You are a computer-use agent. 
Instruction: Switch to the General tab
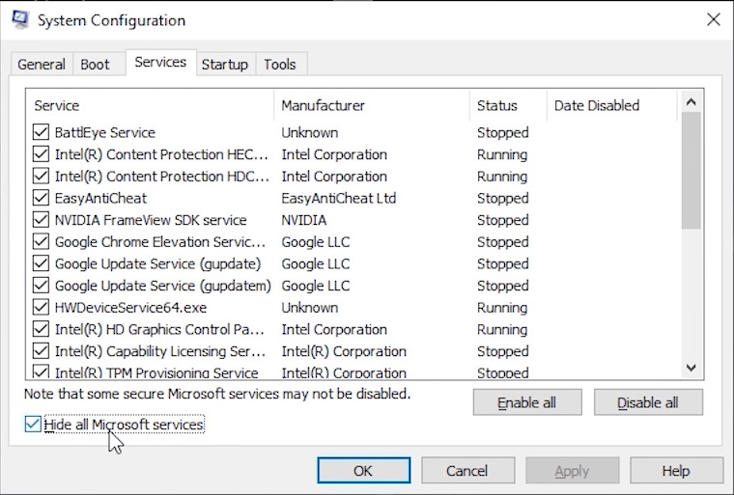[42, 65]
